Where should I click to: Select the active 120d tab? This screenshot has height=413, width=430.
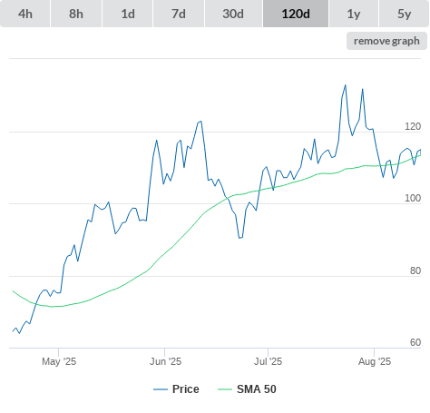click(296, 14)
